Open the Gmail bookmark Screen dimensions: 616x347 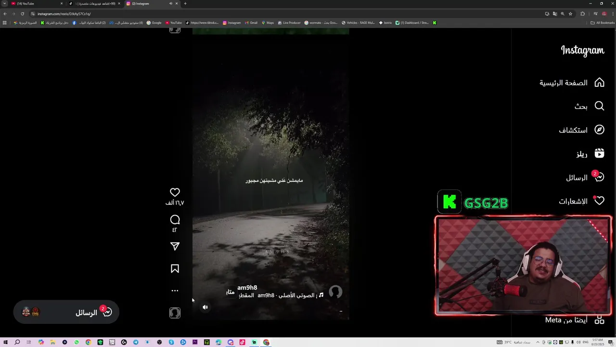(x=251, y=23)
